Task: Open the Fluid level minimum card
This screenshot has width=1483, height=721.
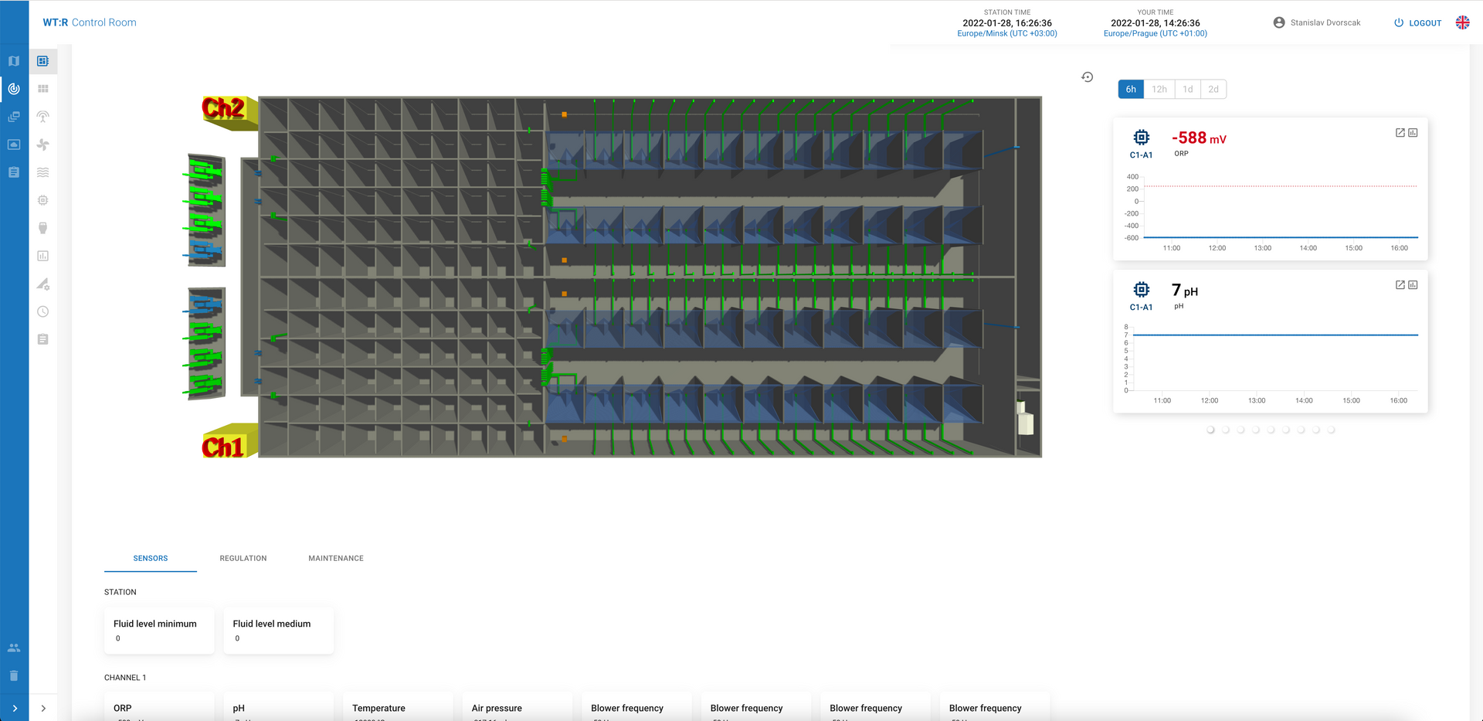Action: [159, 631]
